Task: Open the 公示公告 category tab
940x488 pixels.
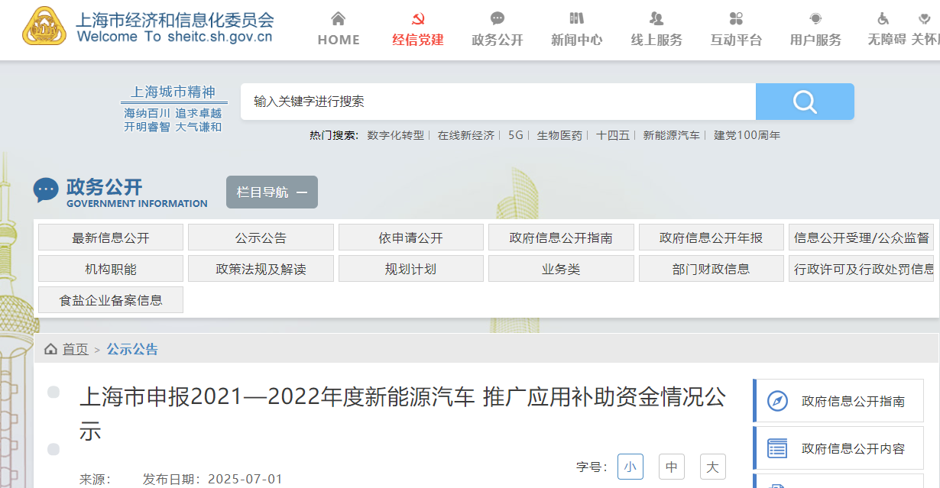Action: [x=261, y=238]
